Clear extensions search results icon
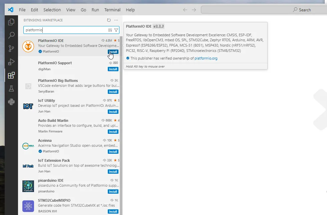Image resolution: width=327 pixels, height=215 pixels. coord(110,30)
